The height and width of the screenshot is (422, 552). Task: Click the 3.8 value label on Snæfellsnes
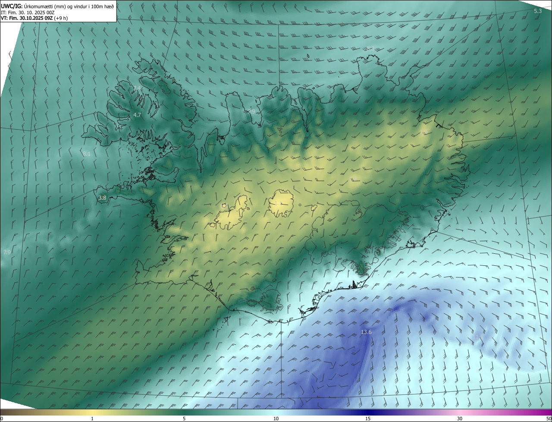pyautogui.click(x=102, y=198)
